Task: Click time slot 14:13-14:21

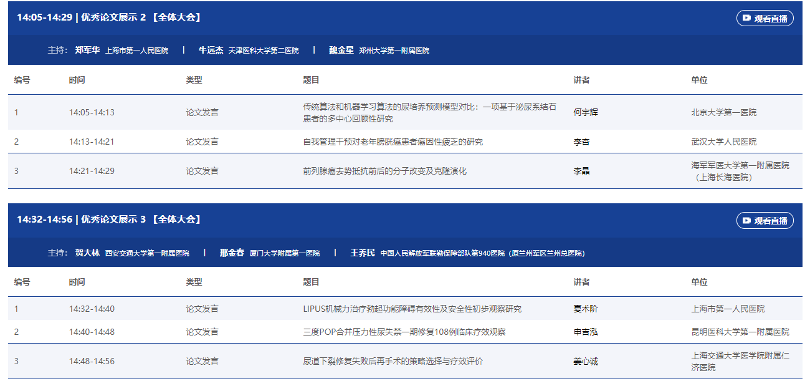Action: [x=92, y=142]
